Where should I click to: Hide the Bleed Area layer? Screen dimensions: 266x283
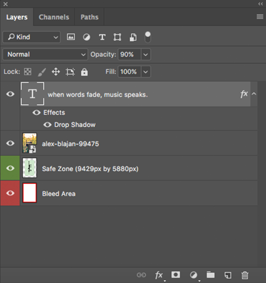coord(10,193)
